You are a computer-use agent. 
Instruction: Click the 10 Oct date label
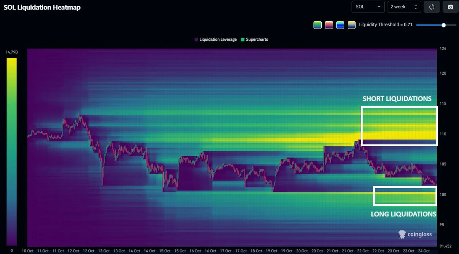[28, 251]
